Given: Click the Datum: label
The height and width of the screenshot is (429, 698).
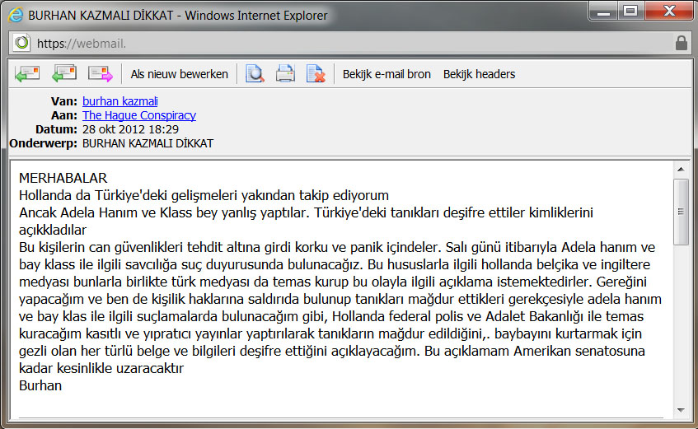Looking at the screenshot, I should click(57, 129).
